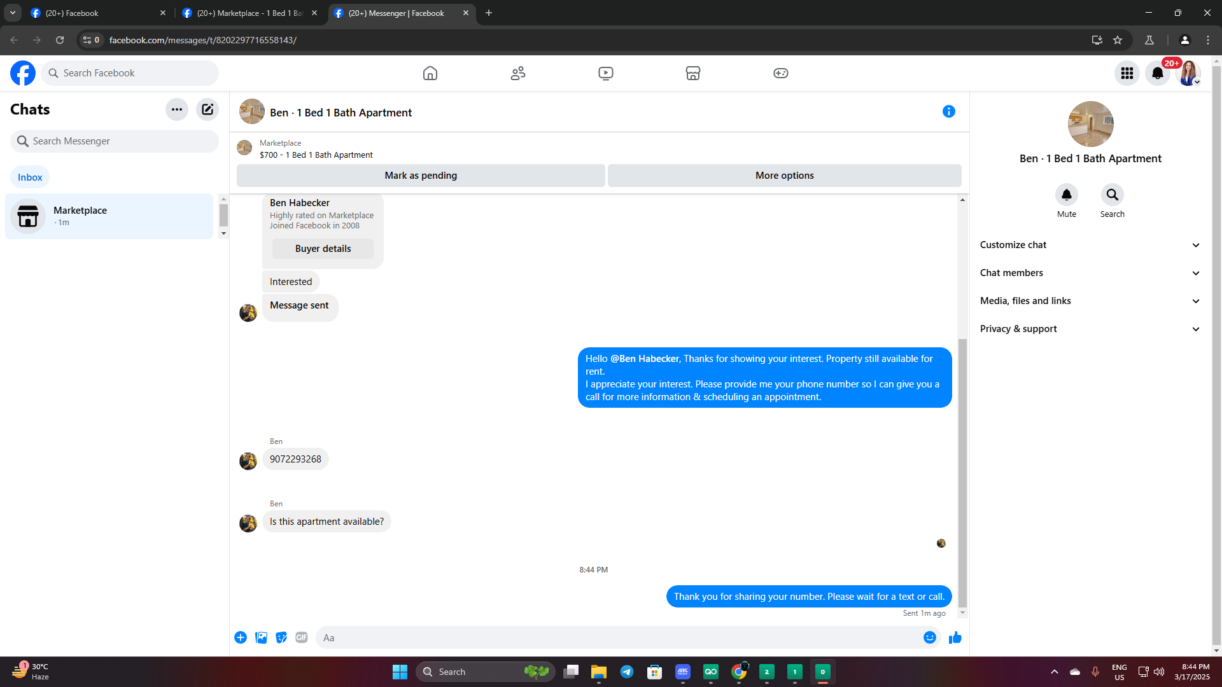
Task: Choose a GIF in the composer
Action: (x=302, y=637)
